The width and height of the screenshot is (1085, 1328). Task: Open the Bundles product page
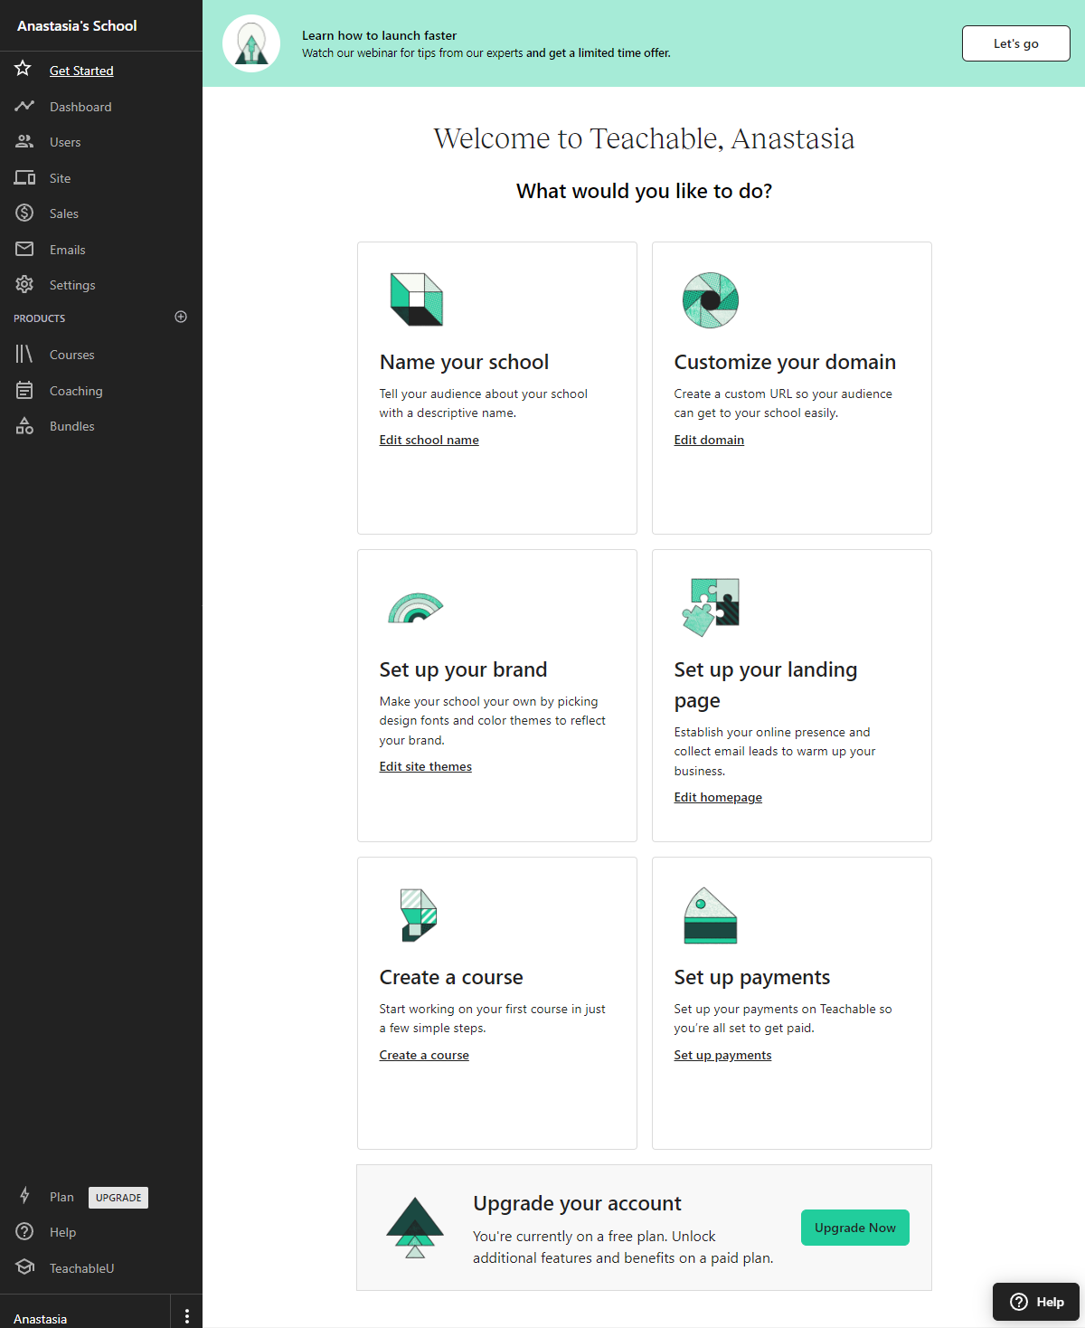pyautogui.click(x=71, y=426)
